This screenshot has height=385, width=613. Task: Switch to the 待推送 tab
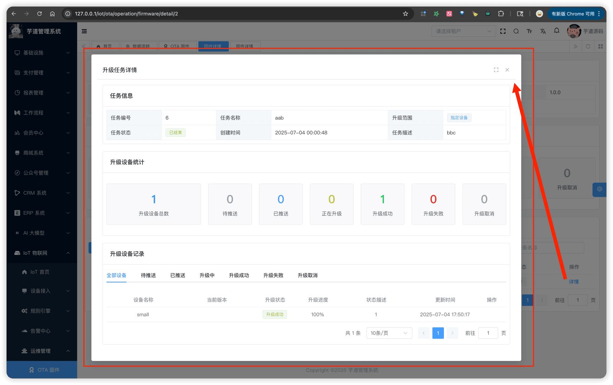point(148,275)
